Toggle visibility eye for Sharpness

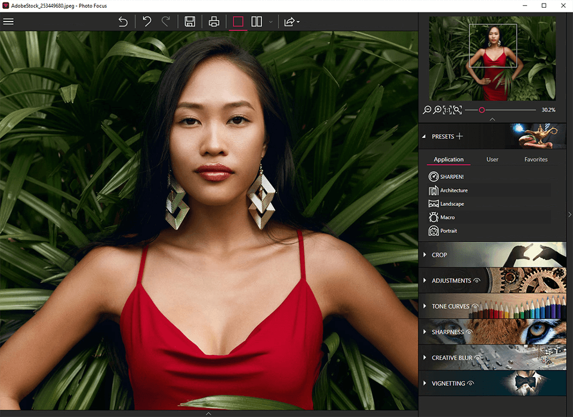[470, 332]
